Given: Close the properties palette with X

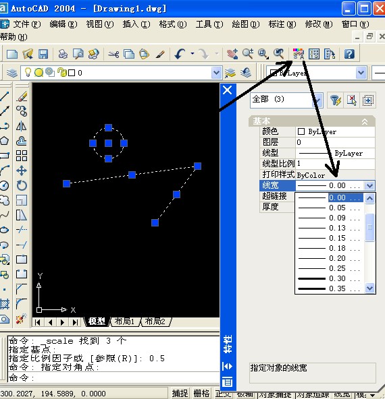Looking at the screenshot, I should coord(228,90).
